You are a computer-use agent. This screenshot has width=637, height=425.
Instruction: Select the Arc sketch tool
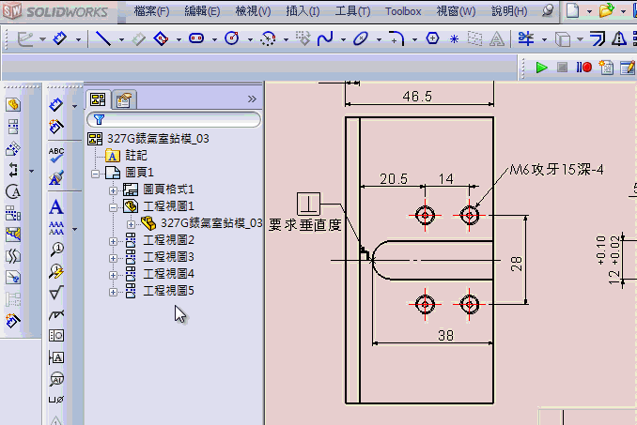268,38
